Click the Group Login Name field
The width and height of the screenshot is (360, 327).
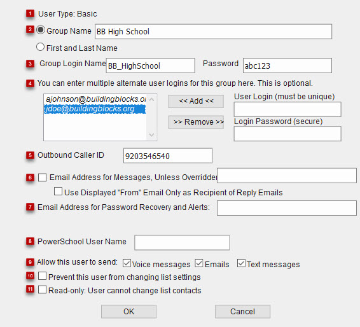150,66
